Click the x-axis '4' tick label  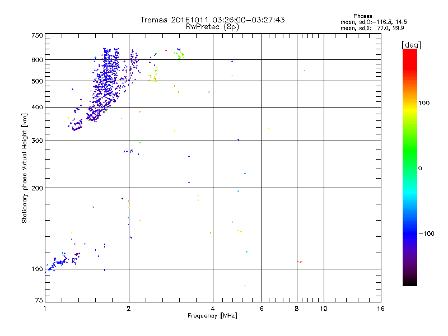click(213, 309)
